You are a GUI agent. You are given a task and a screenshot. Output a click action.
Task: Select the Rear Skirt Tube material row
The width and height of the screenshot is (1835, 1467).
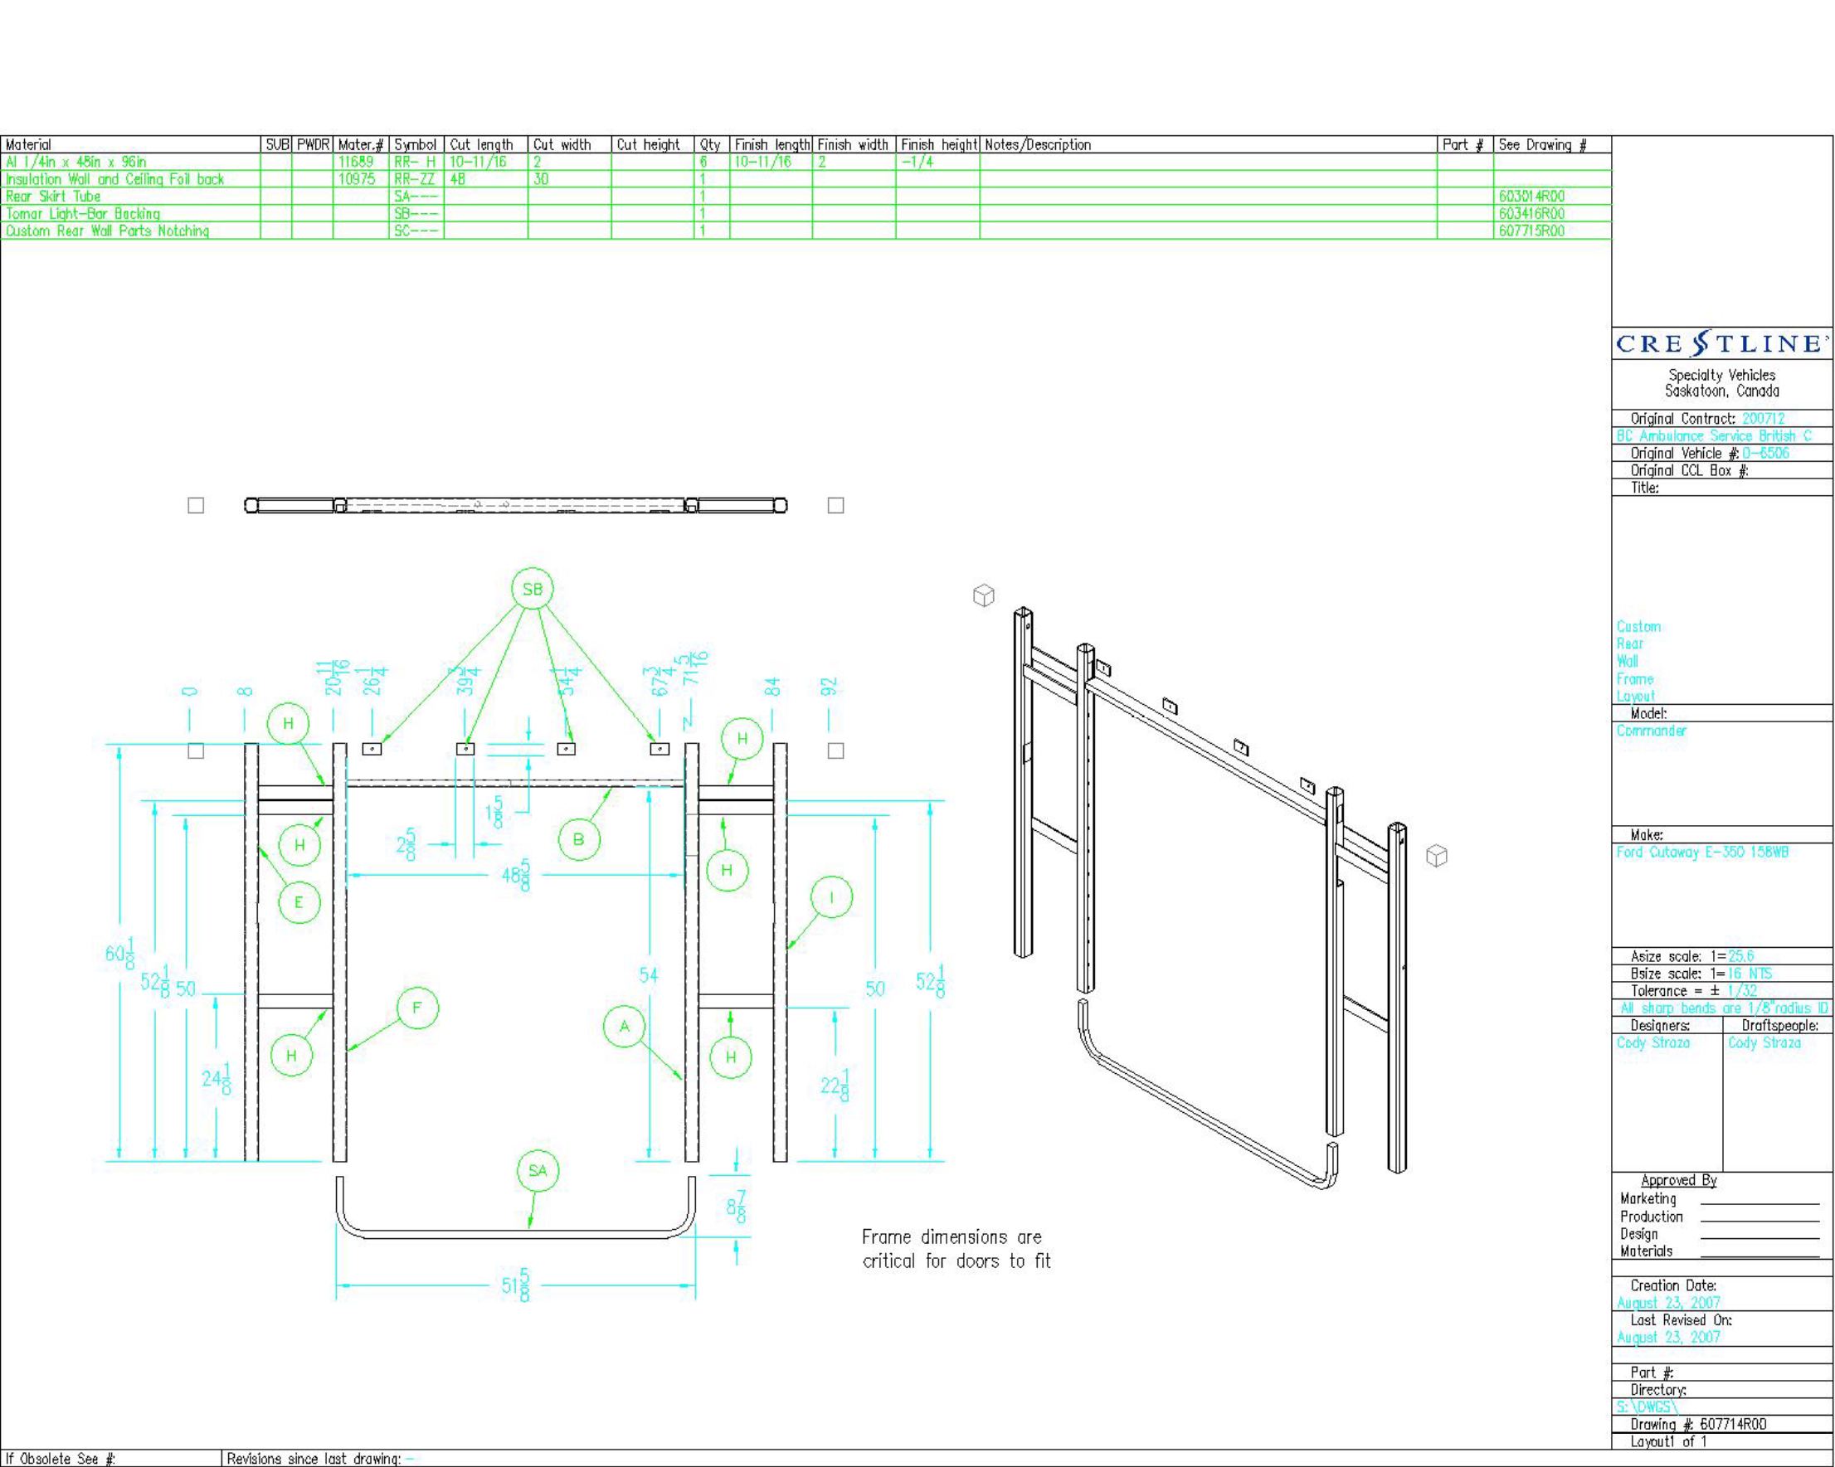pos(54,197)
